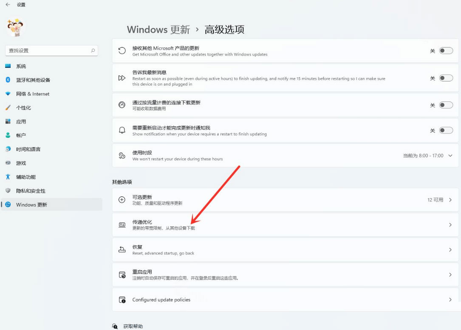Click the 系统 monitor icon
Screen dimensions: 461x330
(x=8, y=66)
